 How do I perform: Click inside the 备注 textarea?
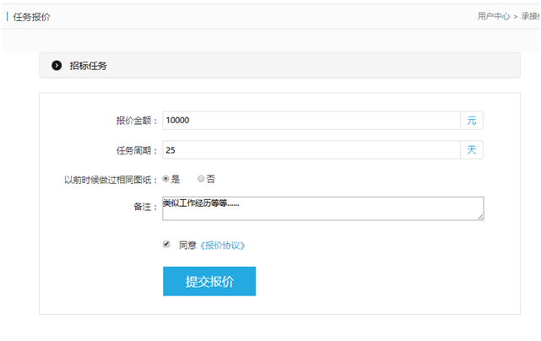323,208
